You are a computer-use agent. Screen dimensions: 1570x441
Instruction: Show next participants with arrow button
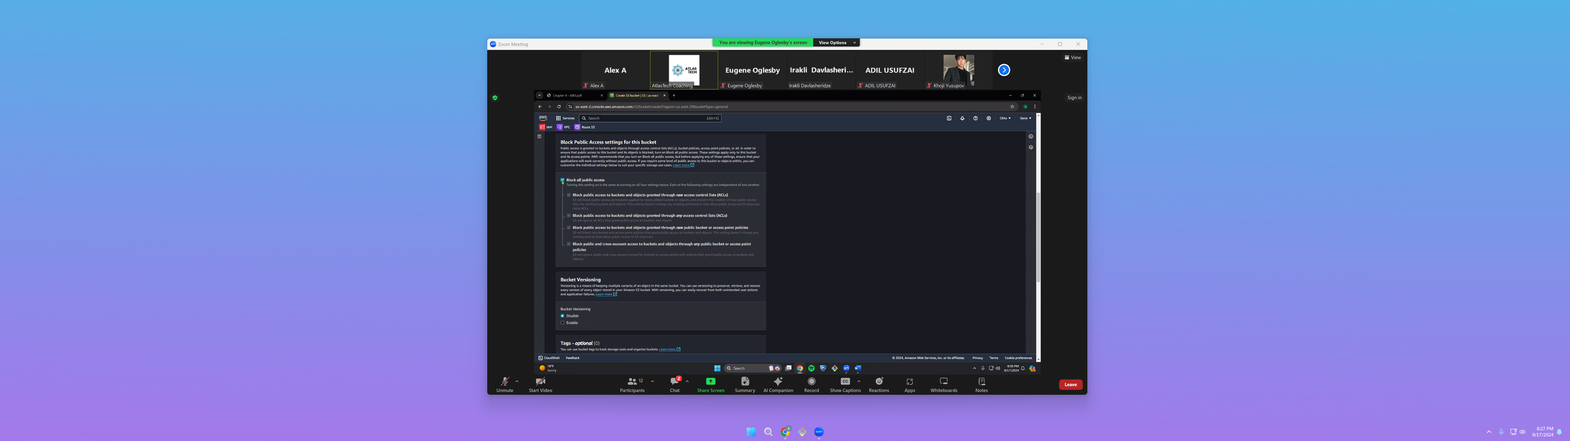click(x=1004, y=70)
